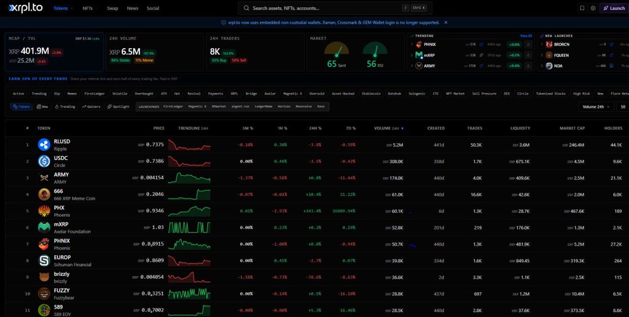Viewport: 629px width, 317px height.
Task: Click the Tokenized Stocks category chip
Action: (551, 93)
